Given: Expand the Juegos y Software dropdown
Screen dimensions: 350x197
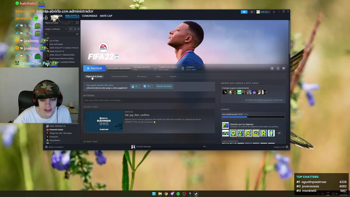Looking at the screenshot, I should tap(56, 29).
